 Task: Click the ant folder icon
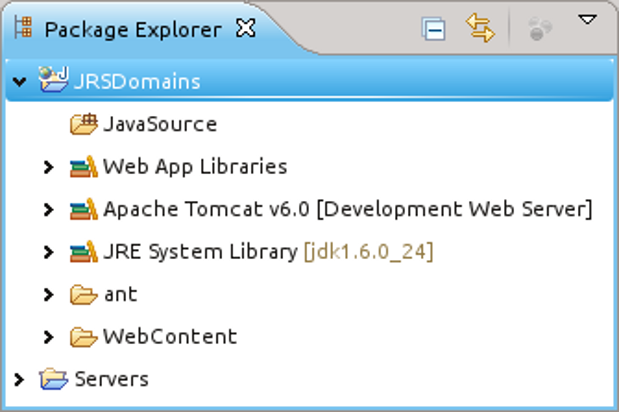(x=84, y=295)
